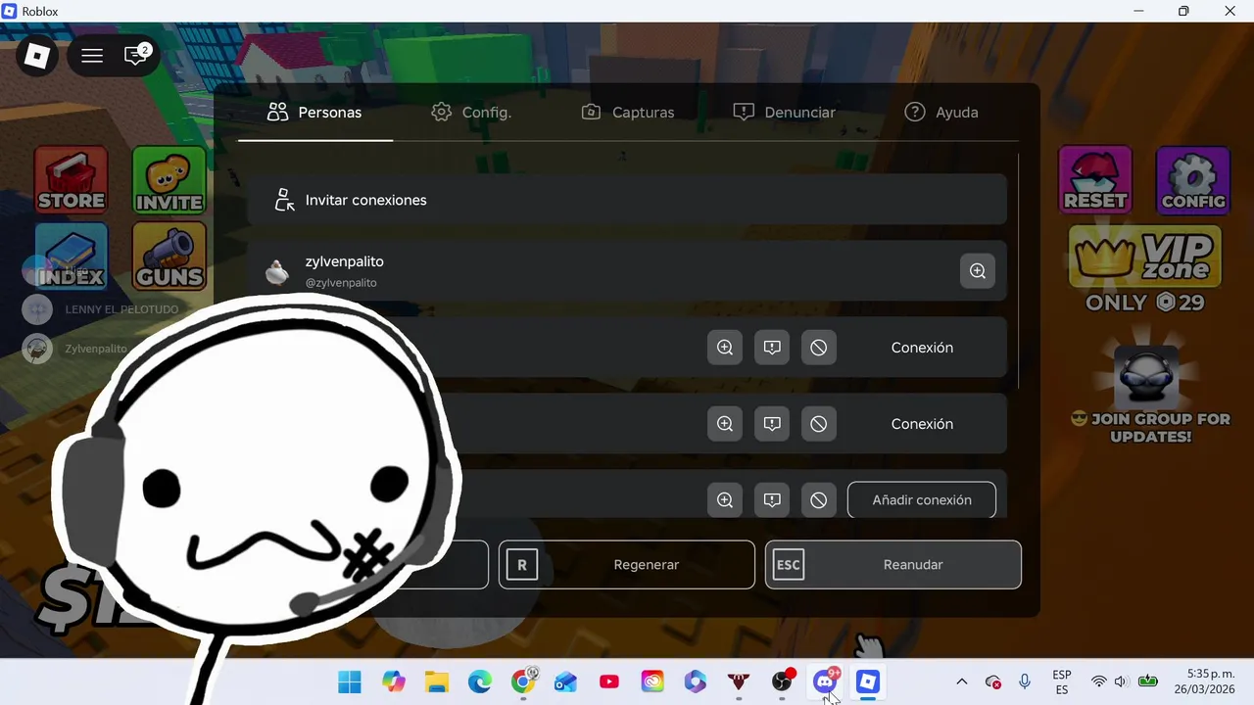Click the Reanudar button
This screenshot has height=705, width=1254.
click(893, 565)
